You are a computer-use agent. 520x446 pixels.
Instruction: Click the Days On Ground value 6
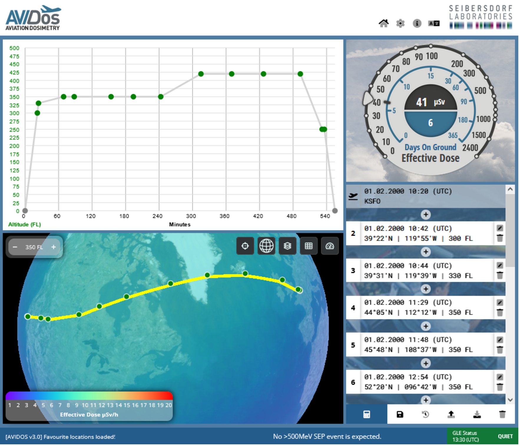(x=430, y=123)
